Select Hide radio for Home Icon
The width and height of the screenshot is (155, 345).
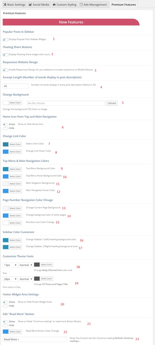click(5, 128)
